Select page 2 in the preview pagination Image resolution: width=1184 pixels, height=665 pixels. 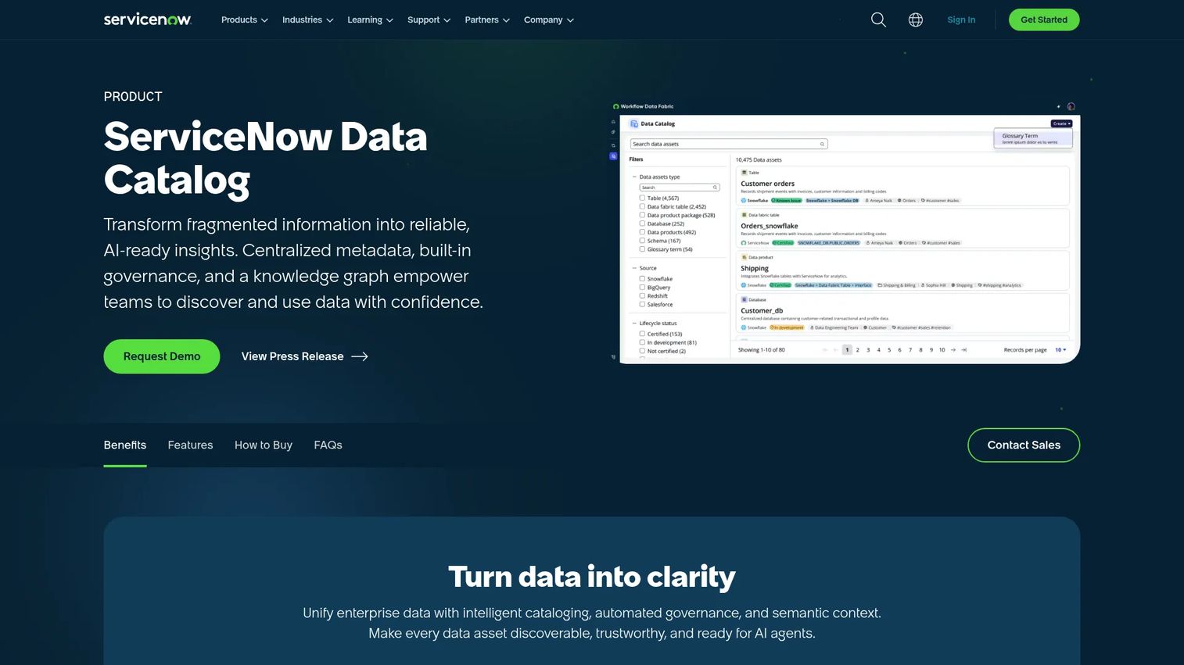(858, 350)
